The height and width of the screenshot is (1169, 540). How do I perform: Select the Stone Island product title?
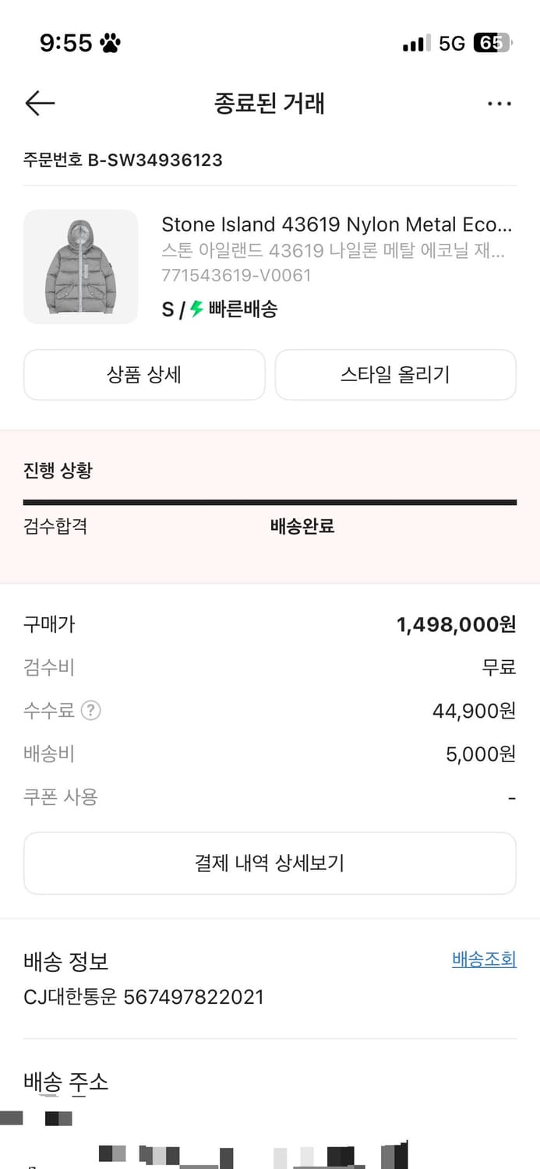point(337,224)
